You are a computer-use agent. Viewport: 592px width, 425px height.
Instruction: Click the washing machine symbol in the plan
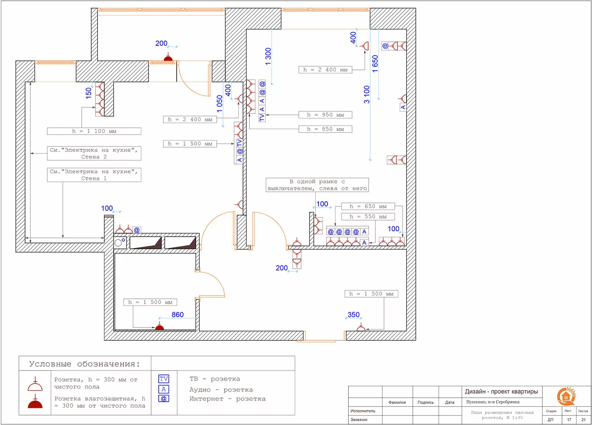[120, 242]
